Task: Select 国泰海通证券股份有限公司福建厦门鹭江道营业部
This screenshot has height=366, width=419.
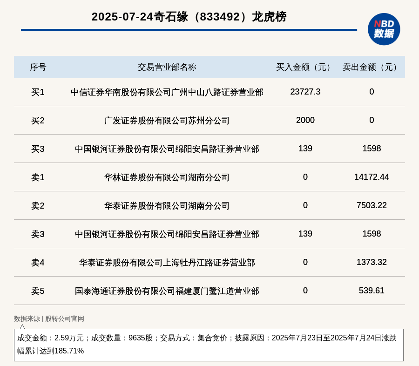Action: pyautogui.click(x=167, y=291)
